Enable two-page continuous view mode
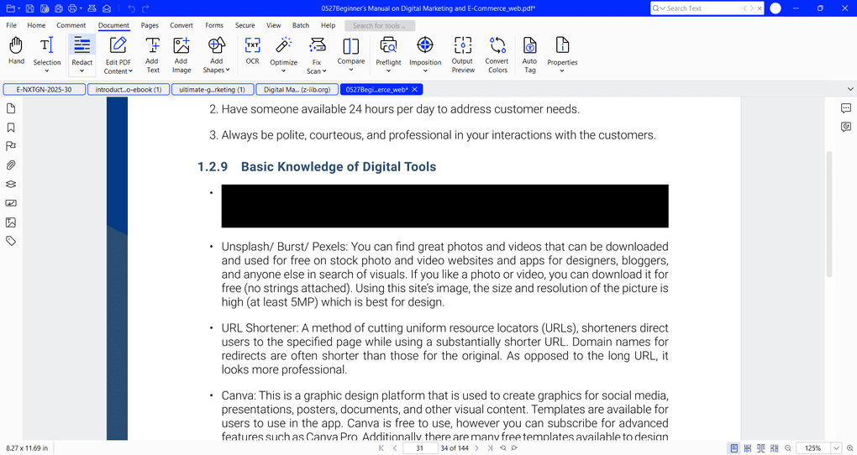Screen dimensions: 857x455 tap(774, 448)
